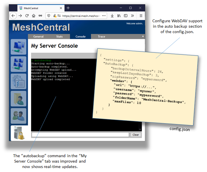This screenshot has height=172, width=207.
Task: Open browser downloads panel
Action: (x=112, y=16)
